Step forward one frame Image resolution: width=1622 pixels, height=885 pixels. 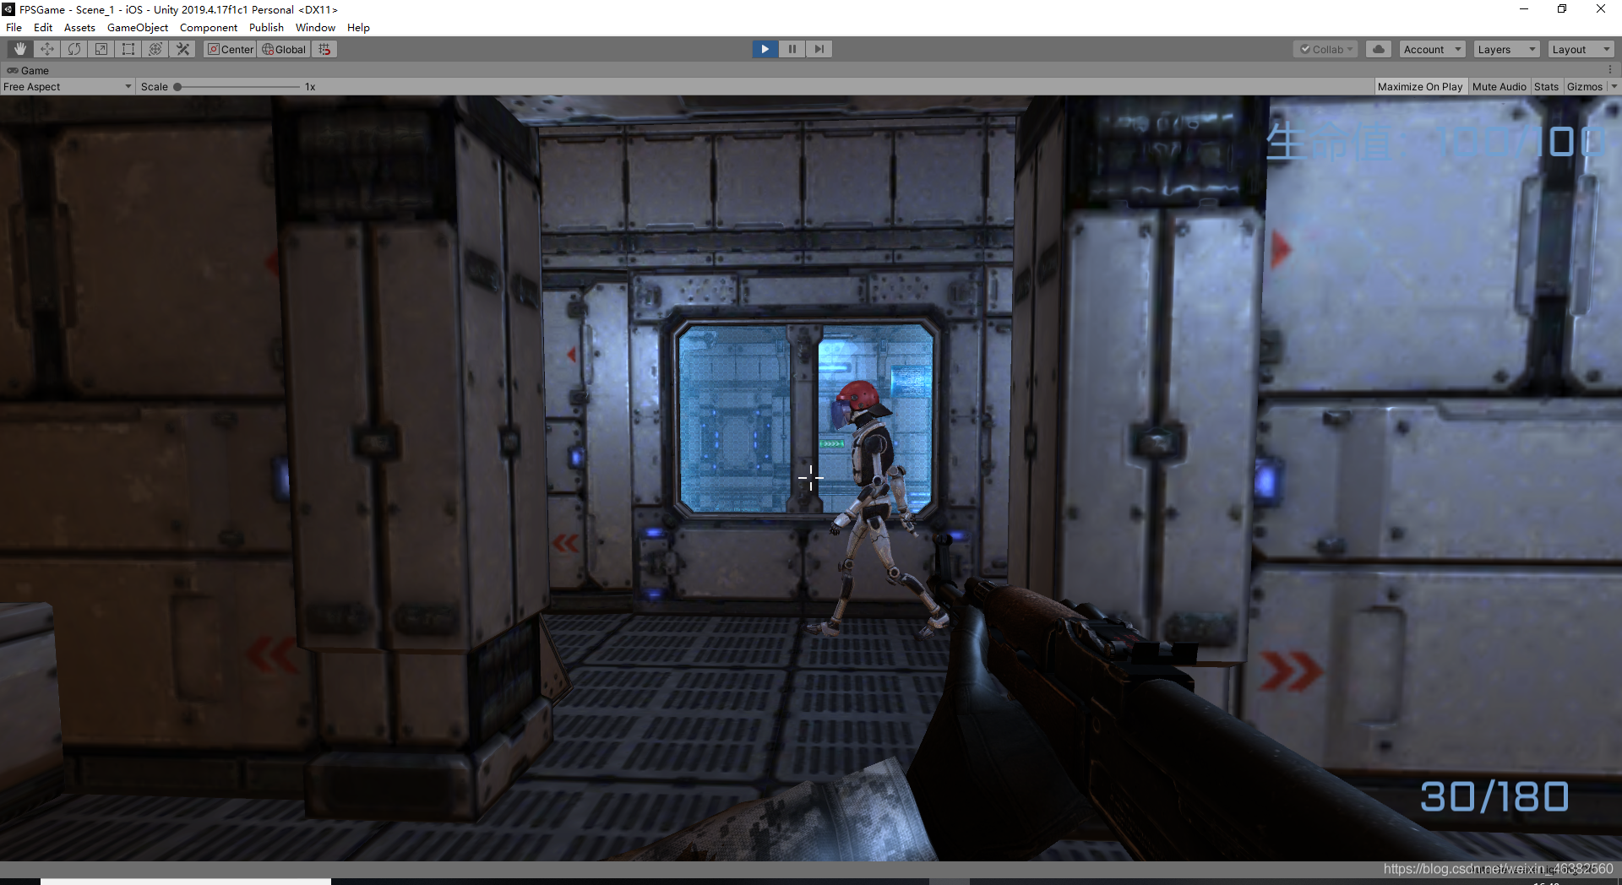tap(819, 49)
